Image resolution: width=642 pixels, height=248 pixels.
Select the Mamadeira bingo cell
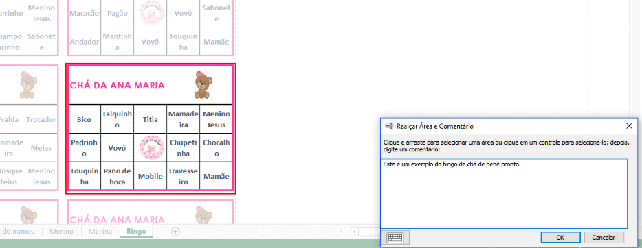tap(184, 119)
